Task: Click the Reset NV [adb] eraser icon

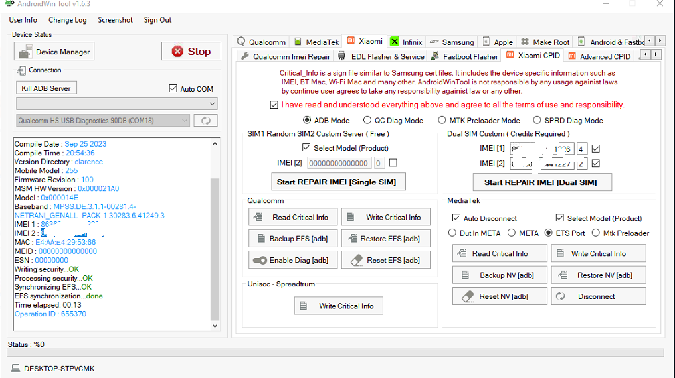Action: pos(468,296)
